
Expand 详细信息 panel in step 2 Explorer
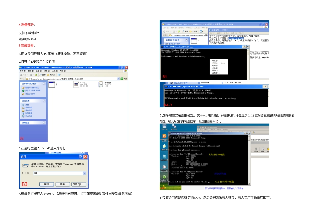point(44,123)
